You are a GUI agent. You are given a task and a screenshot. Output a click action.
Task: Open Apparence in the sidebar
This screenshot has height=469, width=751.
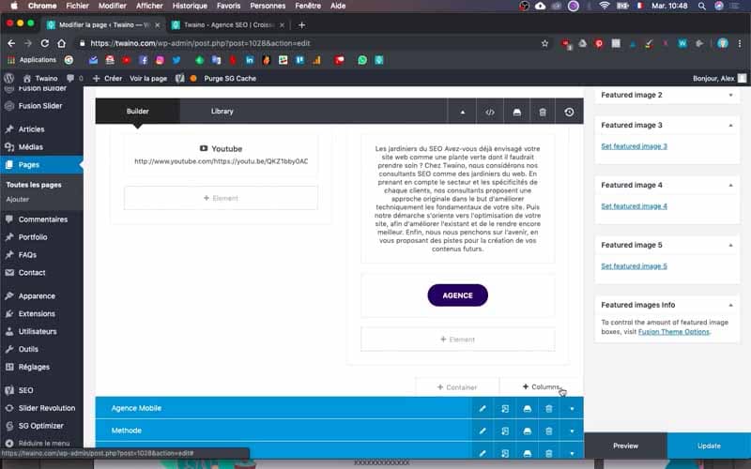(37, 295)
